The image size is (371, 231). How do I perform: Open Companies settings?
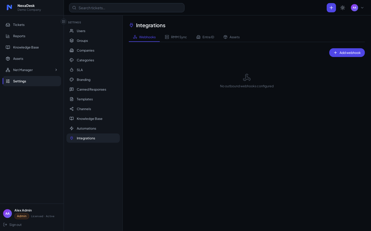(93, 50)
